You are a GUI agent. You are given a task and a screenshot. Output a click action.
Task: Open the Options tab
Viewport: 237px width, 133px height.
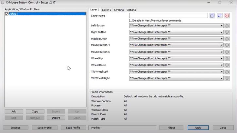point(131,10)
